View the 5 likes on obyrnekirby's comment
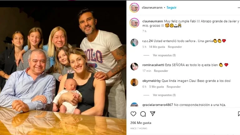240x135 pixels. (156, 87)
